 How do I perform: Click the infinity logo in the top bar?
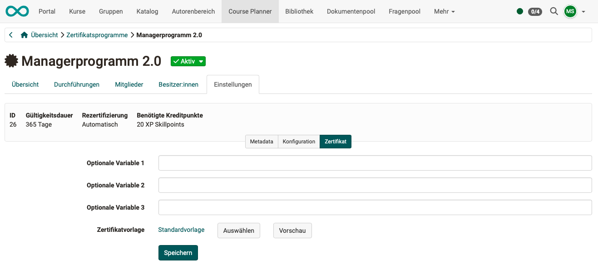click(x=17, y=11)
